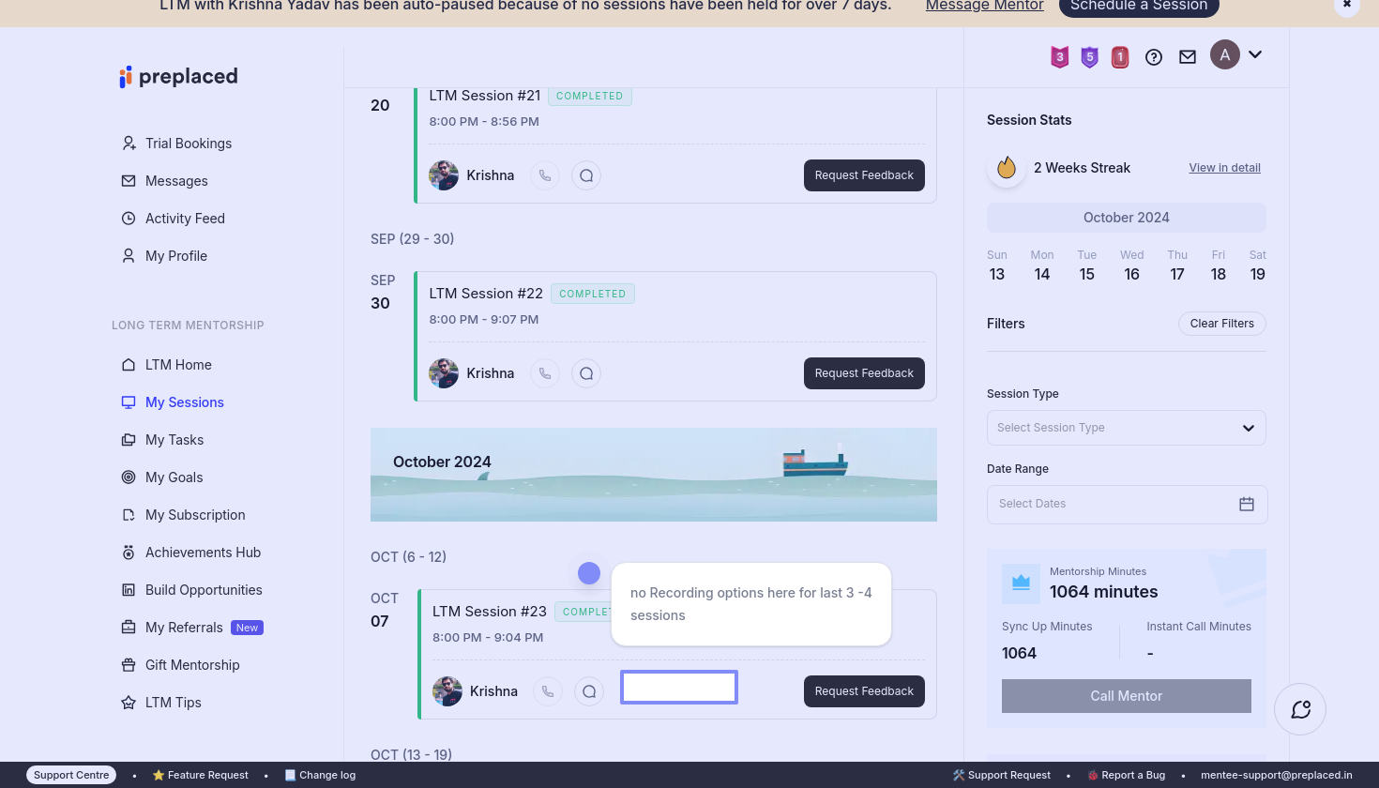Open the floating chat support bubble
This screenshot has width=1379, height=788.
[1300, 709]
